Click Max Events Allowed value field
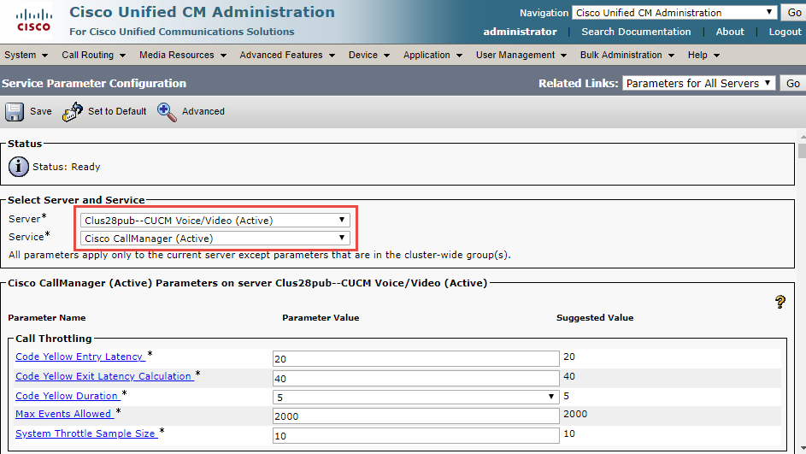Screen dimensions: 806x454 click(x=416, y=416)
